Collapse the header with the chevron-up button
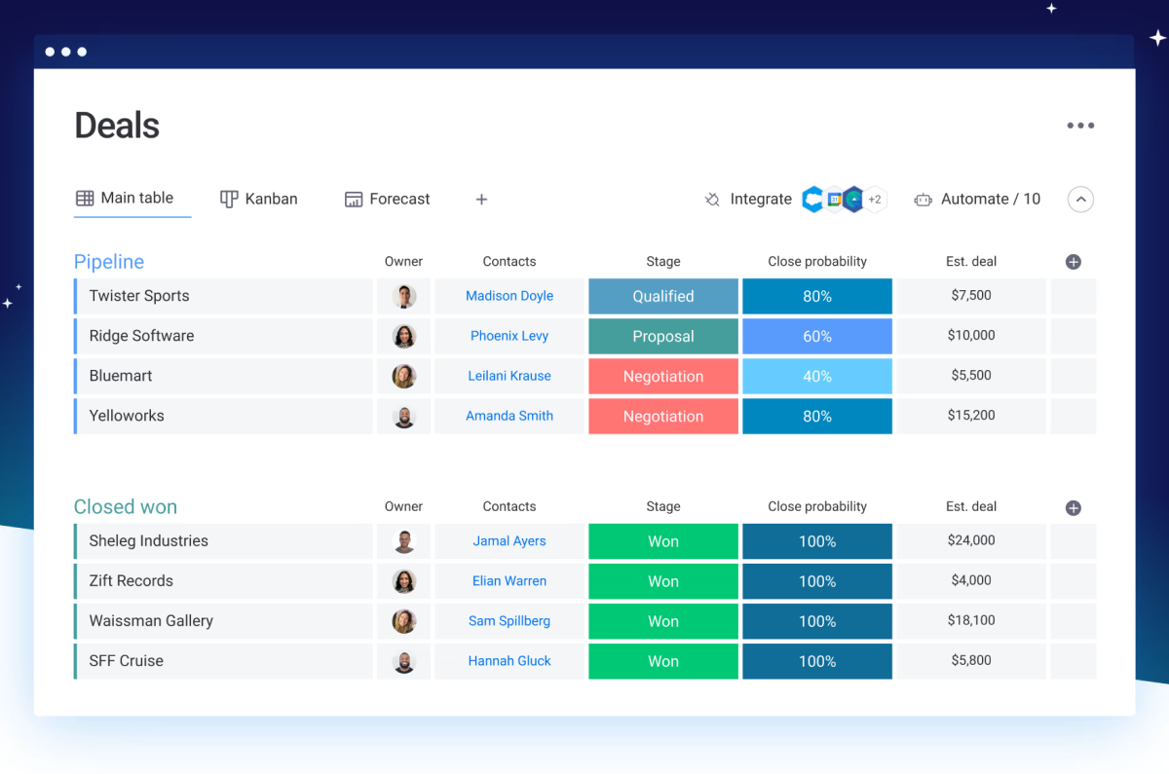Viewport: 1169px width, 774px height. click(1080, 200)
